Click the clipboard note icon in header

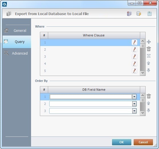tap(150, 14)
